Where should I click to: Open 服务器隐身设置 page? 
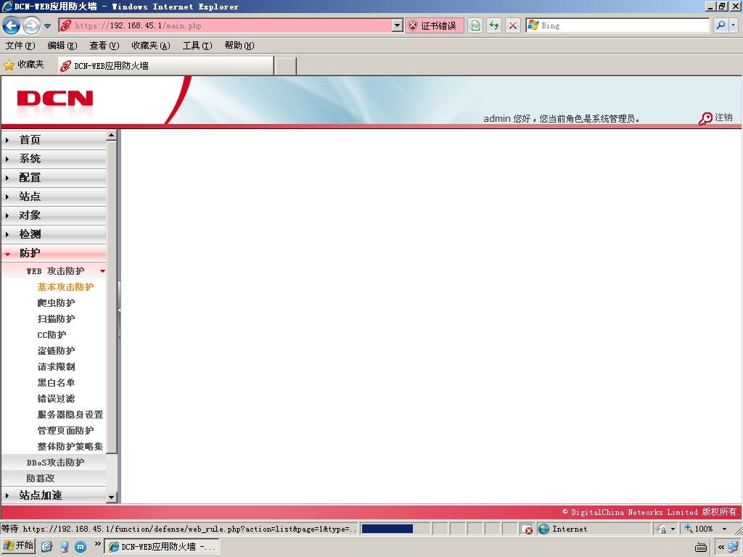[70, 414]
